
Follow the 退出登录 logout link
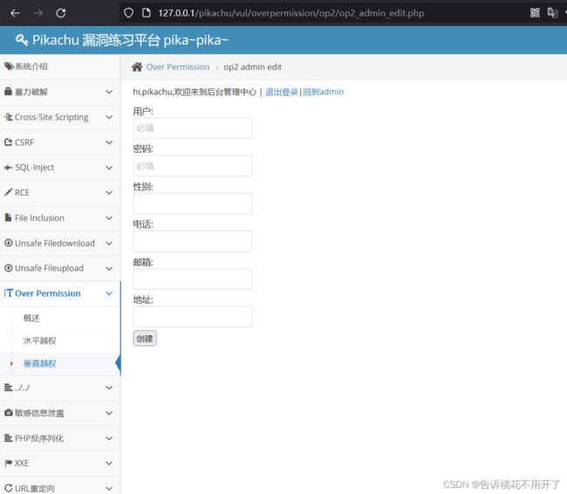pyautogui.click(x=282, y=92)
